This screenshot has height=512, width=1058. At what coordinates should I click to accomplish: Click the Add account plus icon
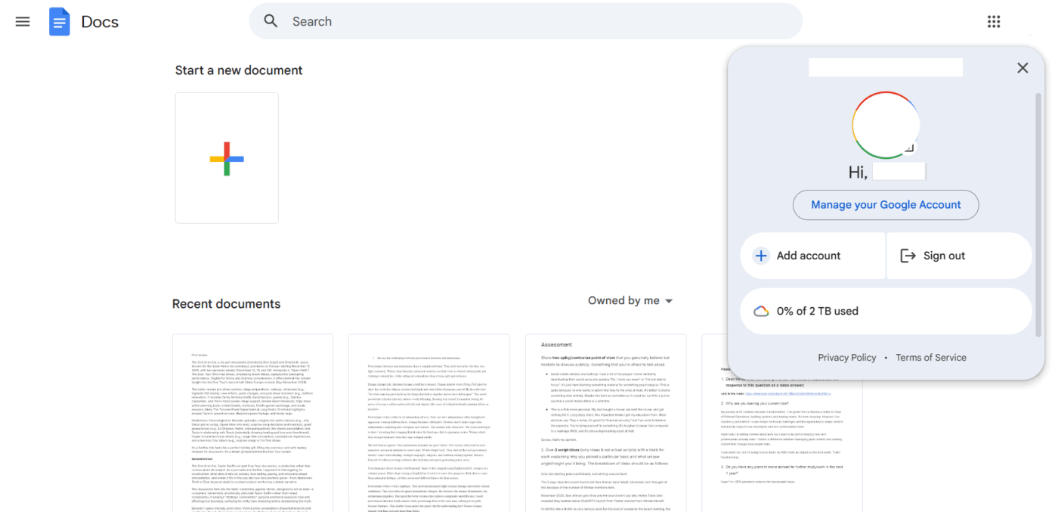(x=760, y=256)
